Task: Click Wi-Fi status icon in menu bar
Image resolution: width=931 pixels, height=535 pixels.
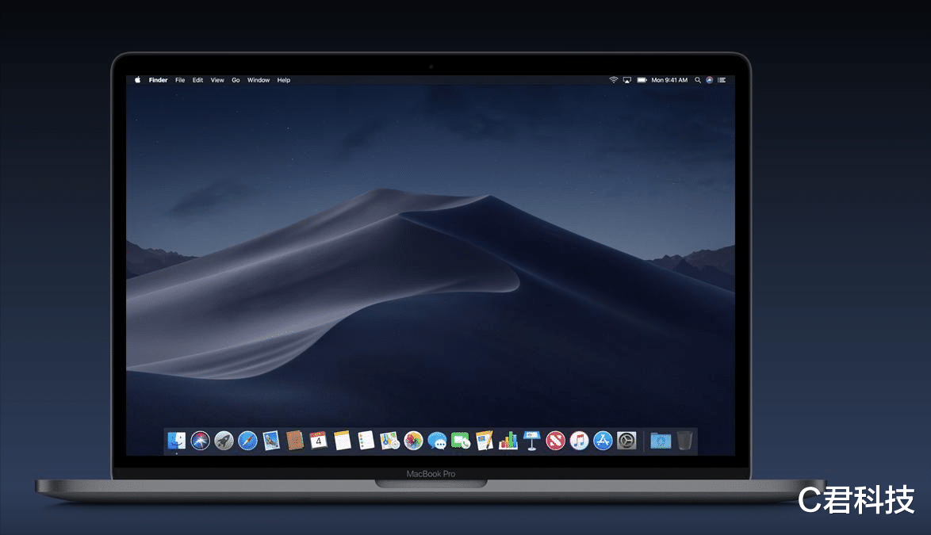Action: 613,80
